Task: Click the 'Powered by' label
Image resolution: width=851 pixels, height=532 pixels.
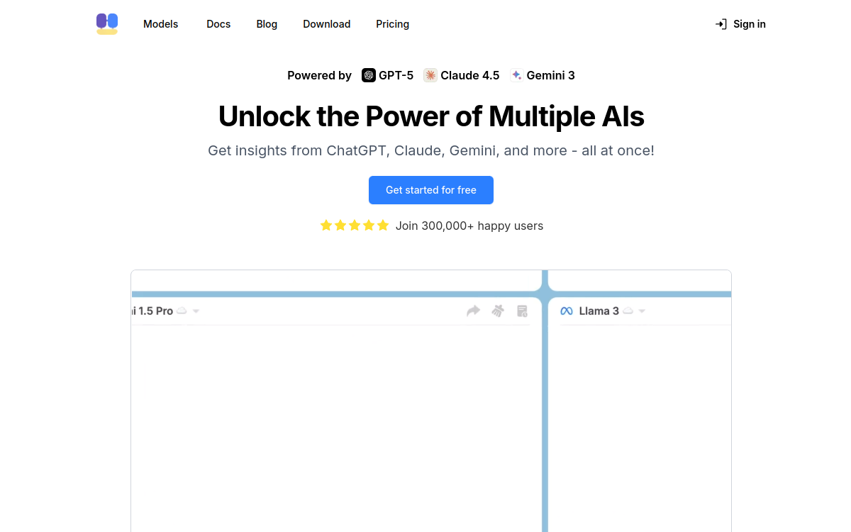Action: pos(319,75)
